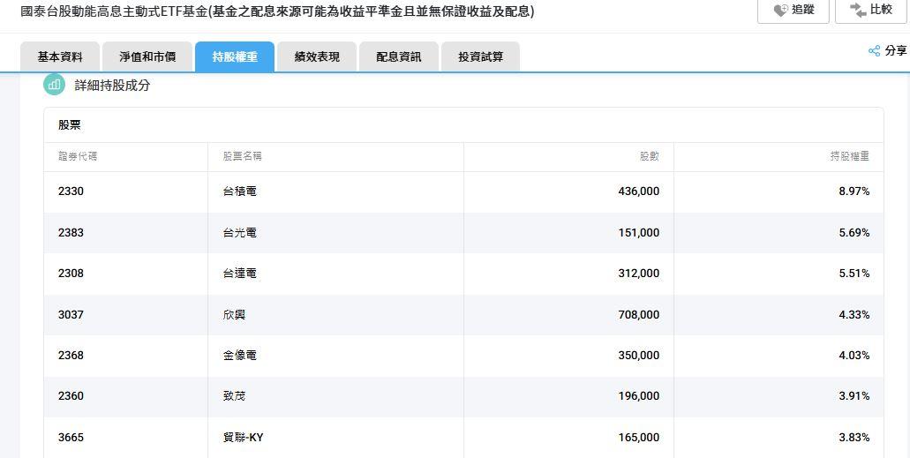The height and width of the screenshot is (458, 910).
Task: Click stock name 致茂
Action: 234,396
